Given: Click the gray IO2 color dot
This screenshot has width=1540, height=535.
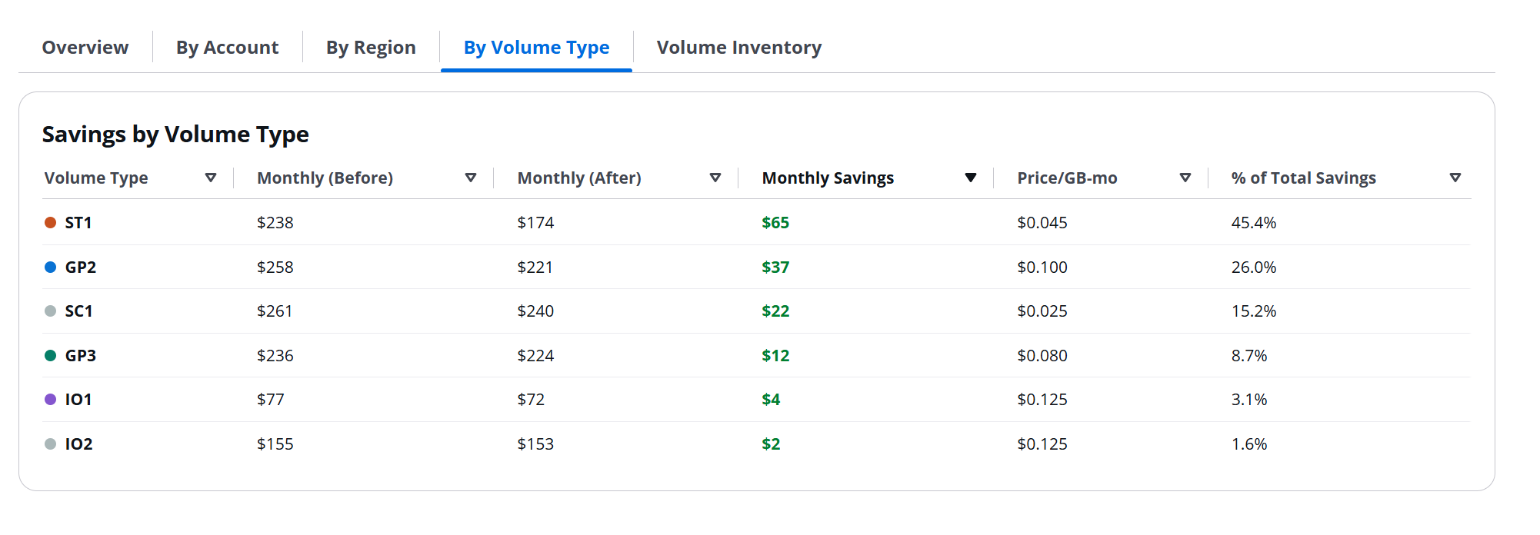Looking at the screenshot, I should tap(51, 444).
